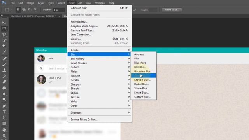Expand the Pixelate submenu
The image size is (249, 140).
tap(100, 76)
